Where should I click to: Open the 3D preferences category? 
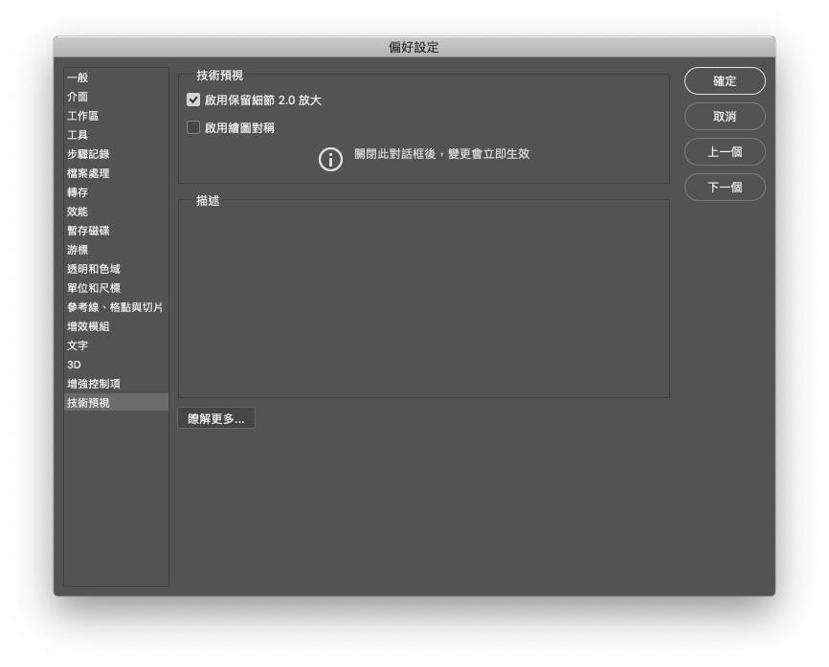coord(74,365)
